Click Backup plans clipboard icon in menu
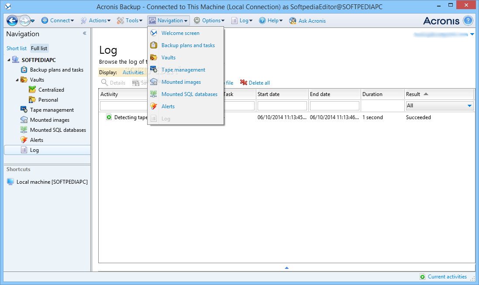 point(154,45)
